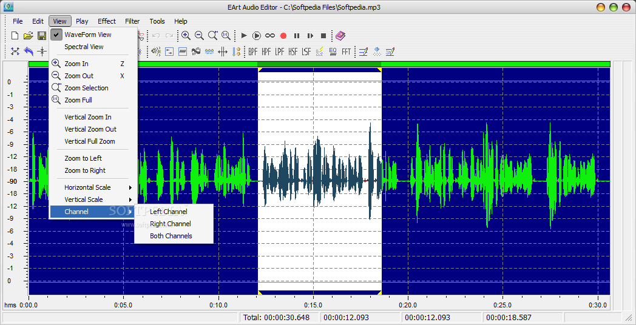The width and height of the screenshot is (636, 325).
Task: Click the Open file folder icon
Action: pos(28,36)
